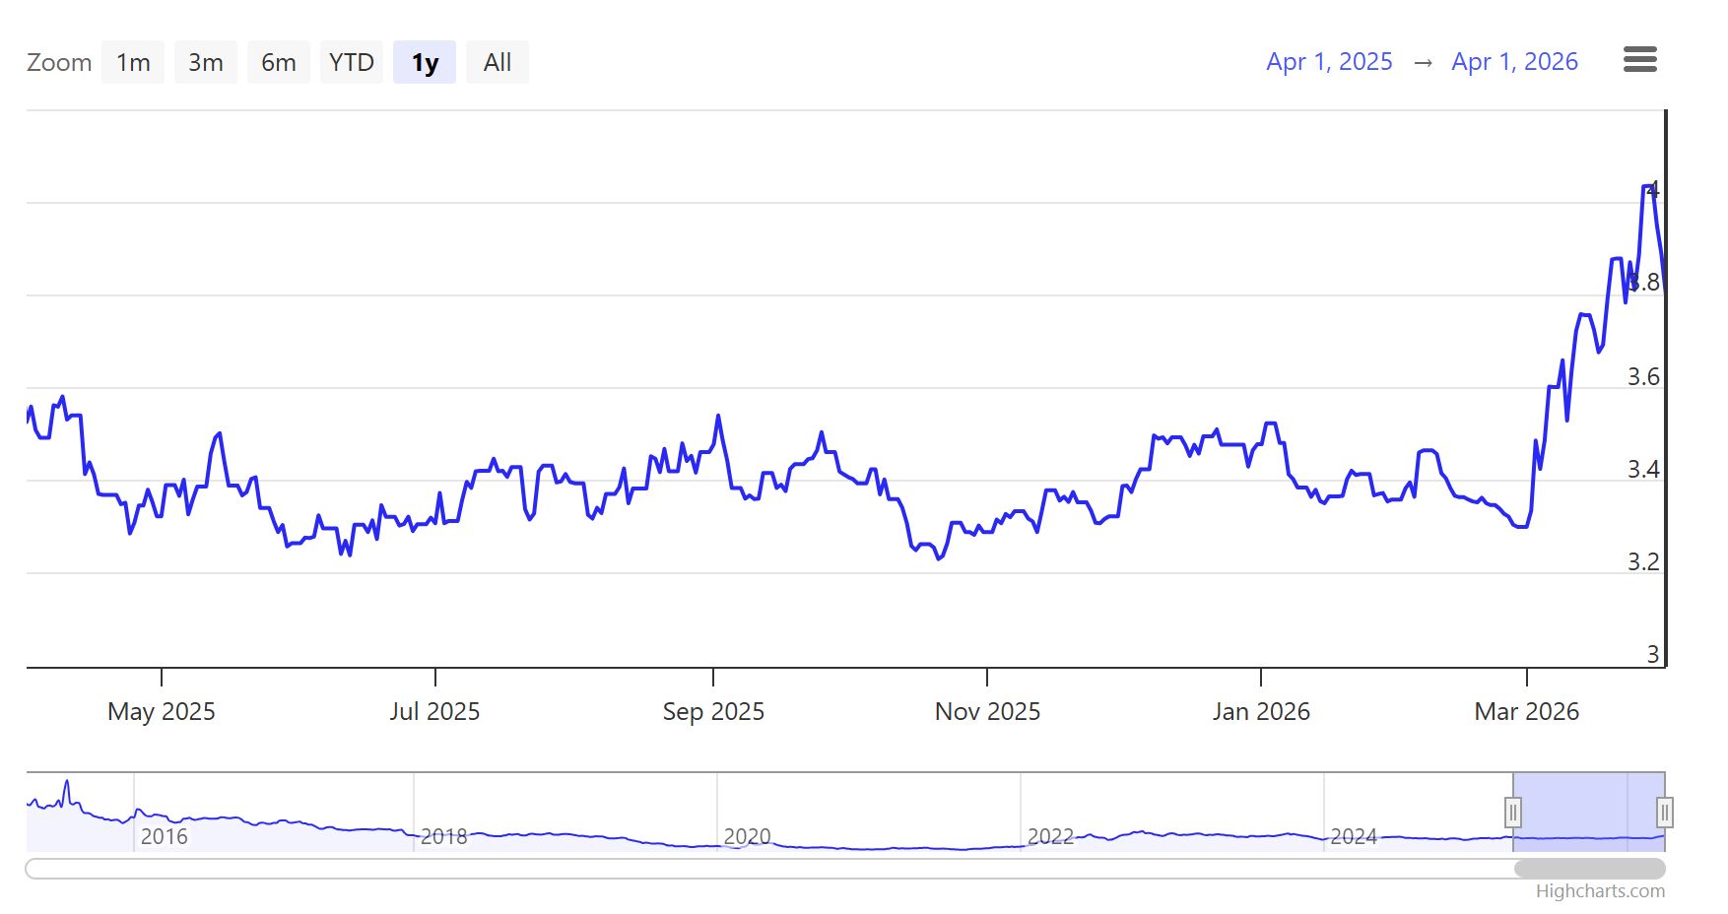Edit the Apr 1, 2025 start date
The image size is (1728, 914).
coord(1329,62)
